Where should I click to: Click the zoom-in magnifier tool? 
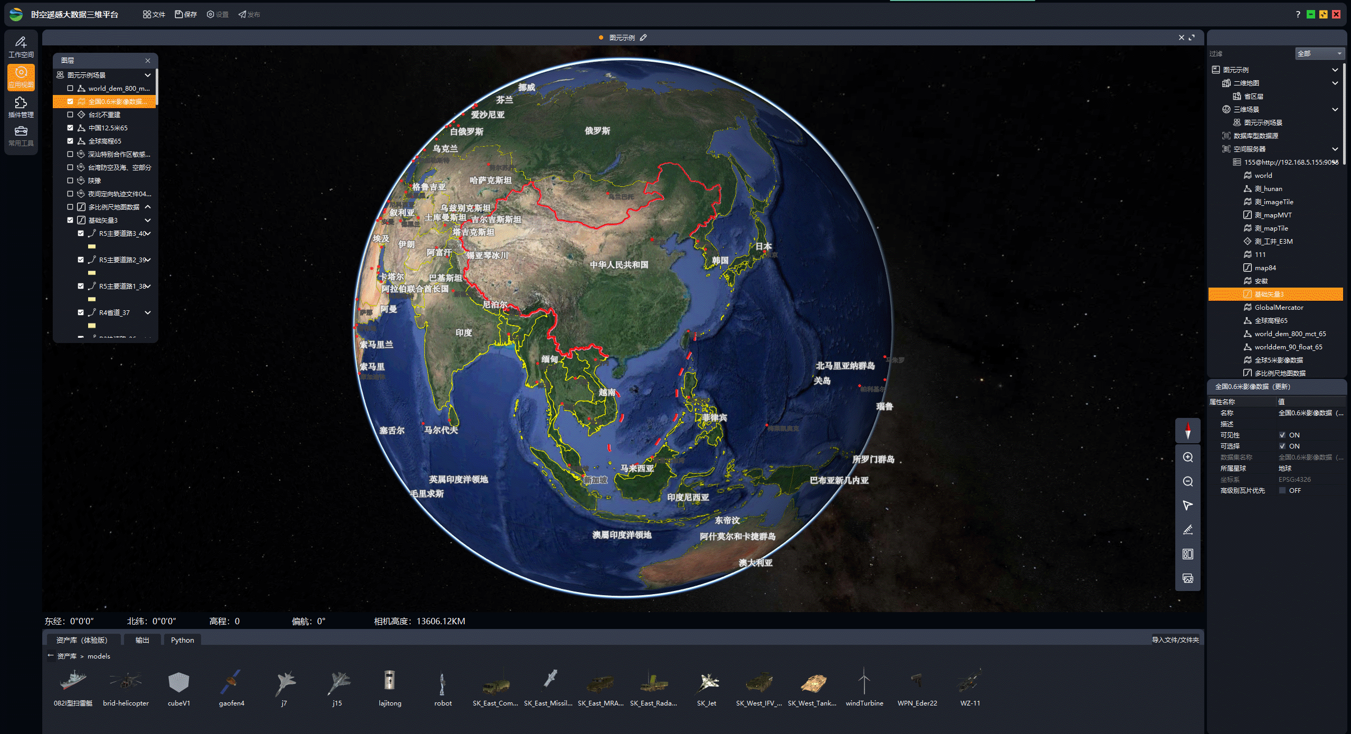1188,457
